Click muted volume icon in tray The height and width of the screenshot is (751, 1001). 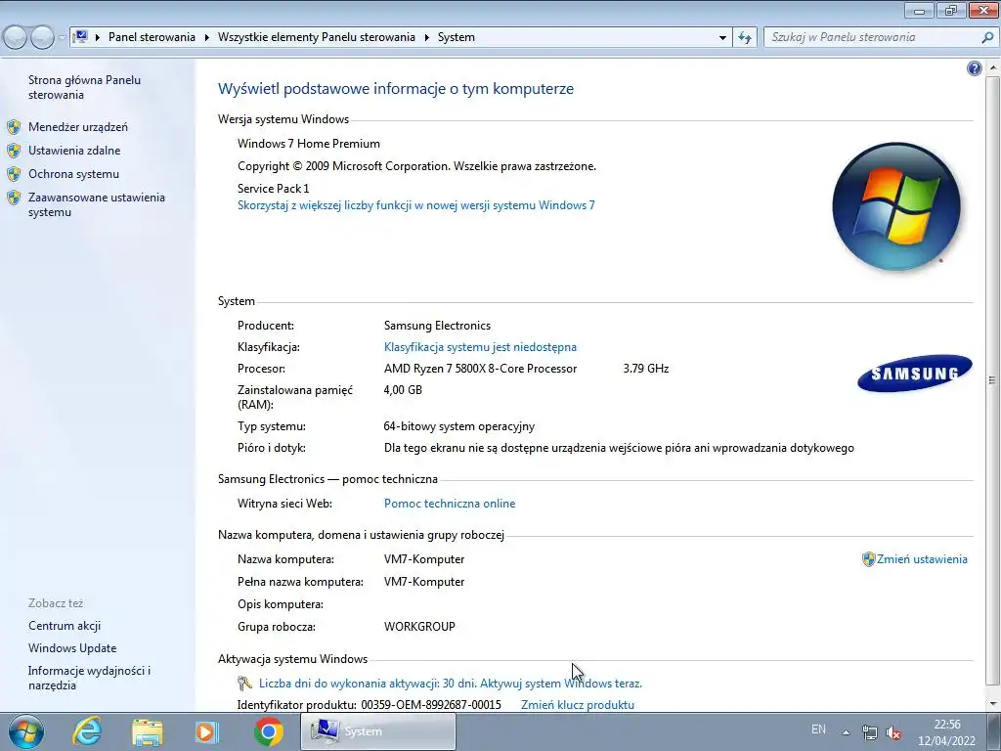coord(893,732)
